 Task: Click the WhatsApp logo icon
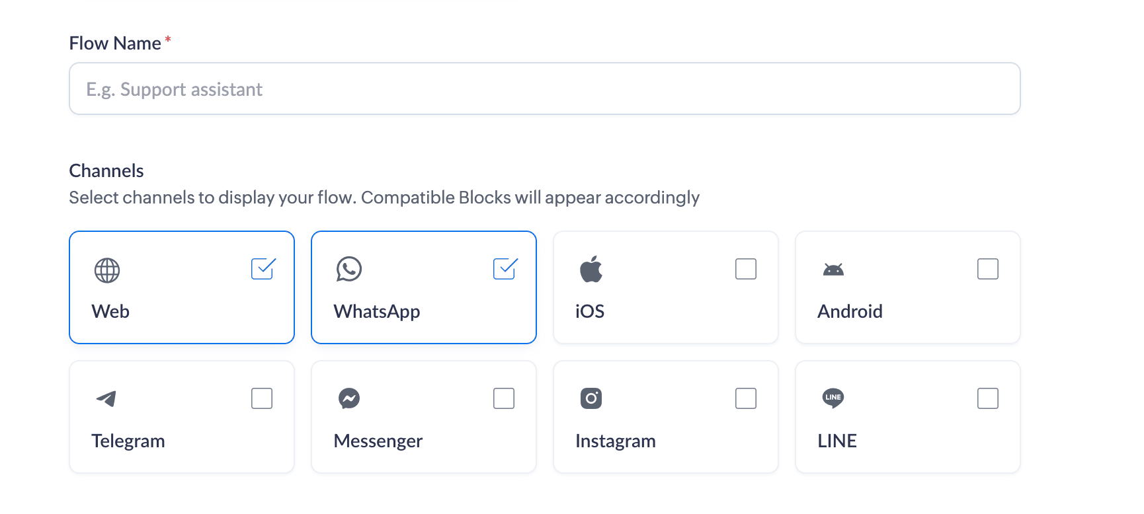349,269
